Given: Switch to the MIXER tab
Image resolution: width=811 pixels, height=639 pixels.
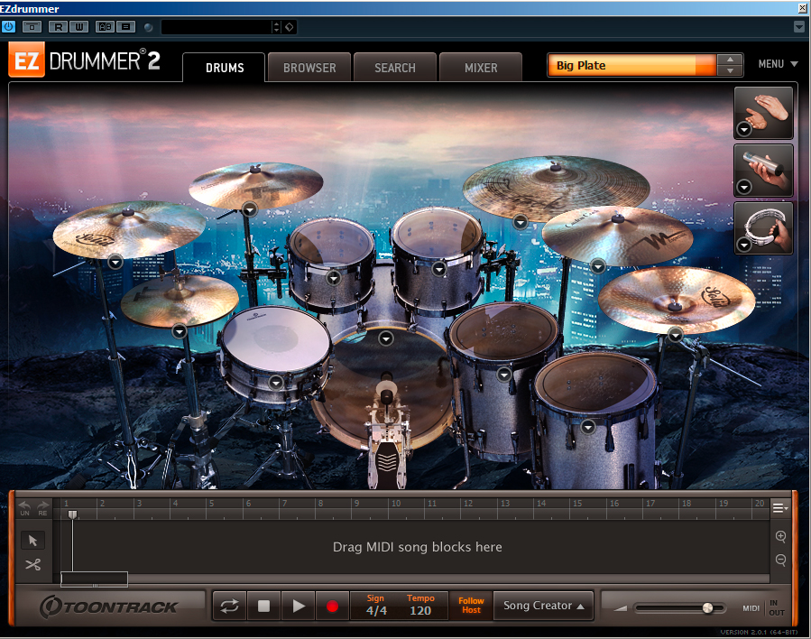Looking at the screenshot, I should (481, 68).
